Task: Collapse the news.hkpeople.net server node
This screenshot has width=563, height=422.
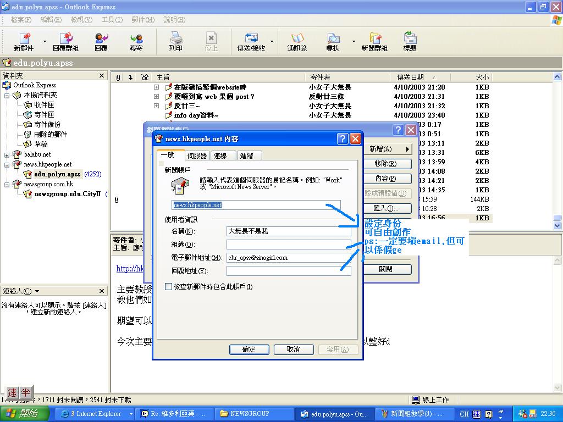Action: (7, 165)
